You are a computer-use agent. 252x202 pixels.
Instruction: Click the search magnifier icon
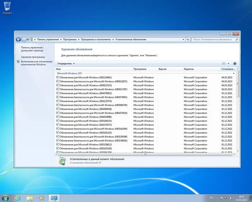click(237, 39)
